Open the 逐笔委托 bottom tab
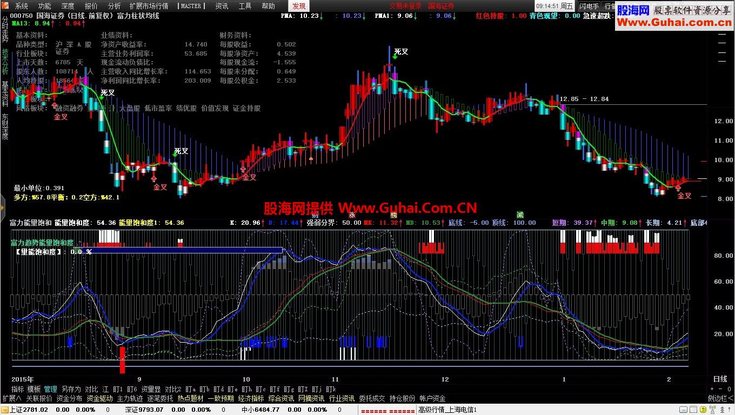The height and width of the screenshot is (415, 735). point(160,398)
